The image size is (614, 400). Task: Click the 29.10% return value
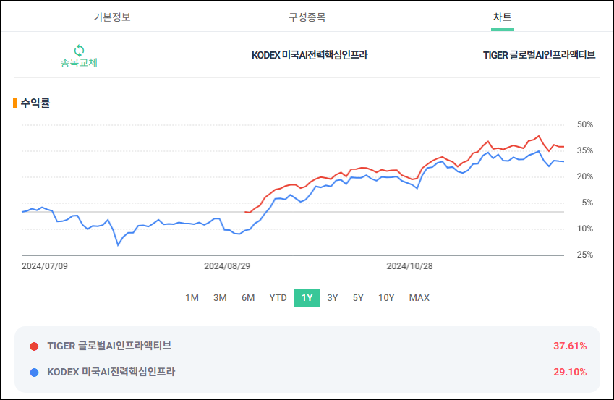pyautogui.click(x=570, y=372)
